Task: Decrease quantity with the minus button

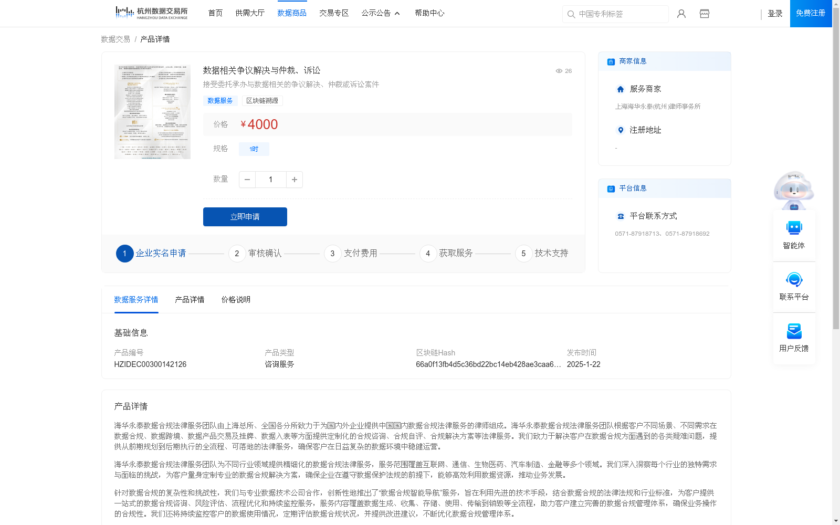Action: point(247,180)
